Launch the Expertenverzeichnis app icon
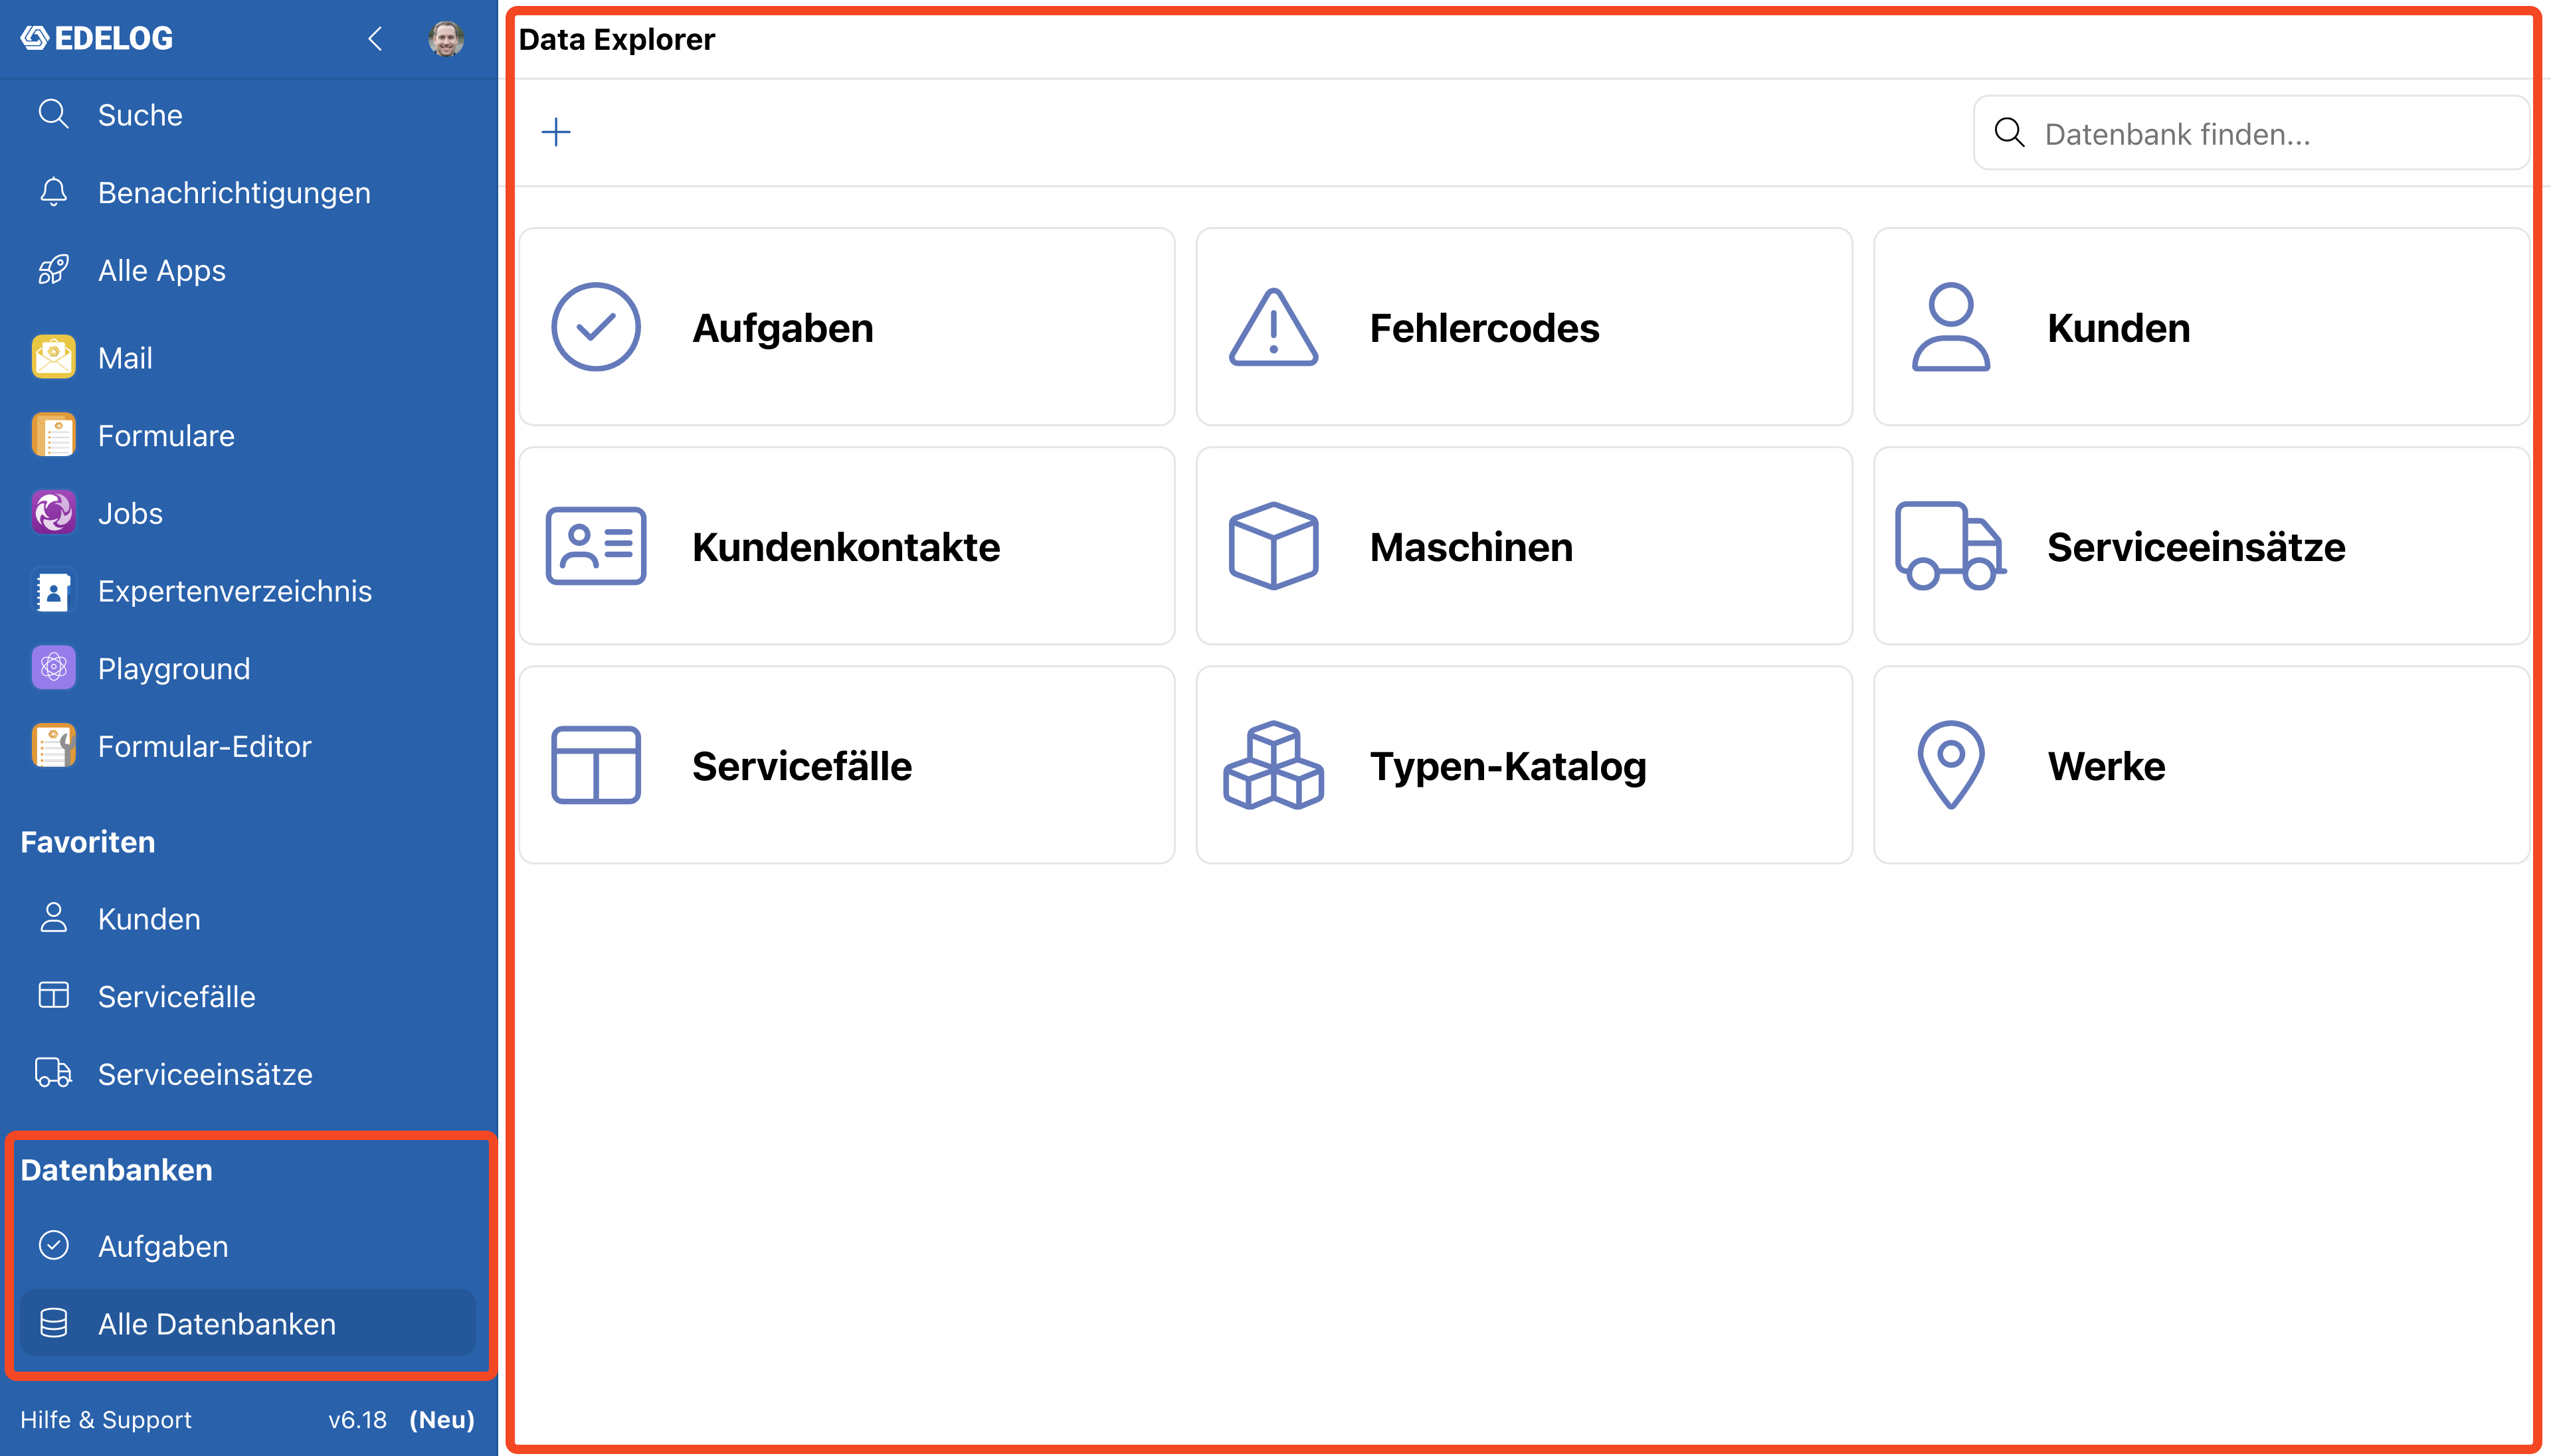 pyautogui.click(x=54, y=591)
